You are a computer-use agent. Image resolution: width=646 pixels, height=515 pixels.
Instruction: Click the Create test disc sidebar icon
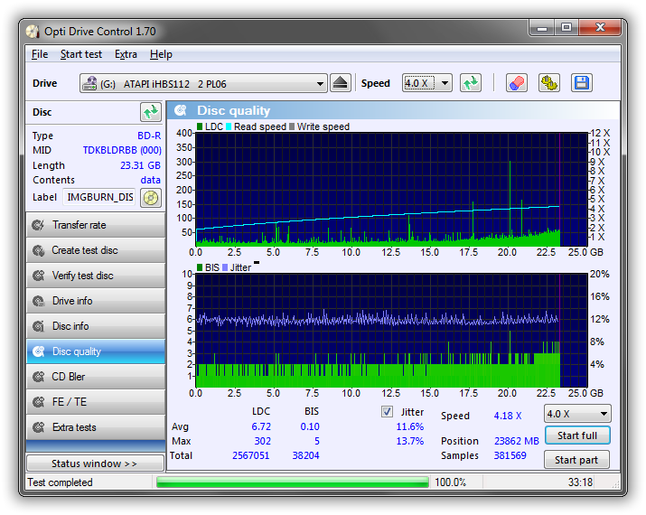pos(38,250)
